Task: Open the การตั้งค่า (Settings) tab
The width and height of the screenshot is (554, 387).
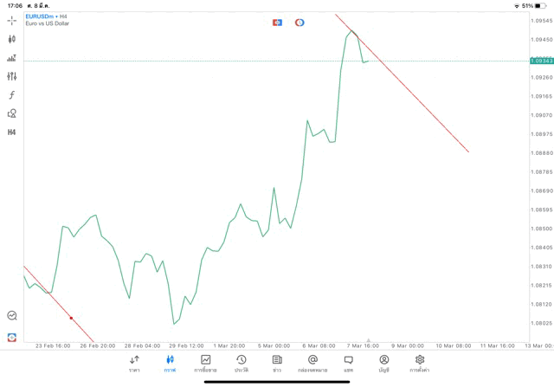Action: pyautogui.click(x=420, y=363)
